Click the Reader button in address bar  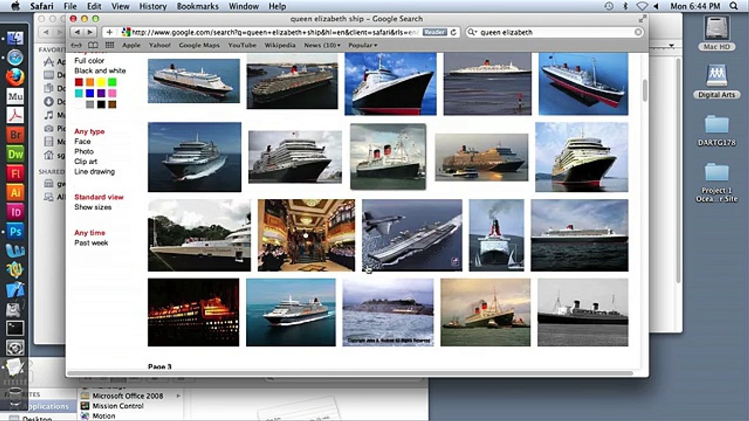[434, 32]
